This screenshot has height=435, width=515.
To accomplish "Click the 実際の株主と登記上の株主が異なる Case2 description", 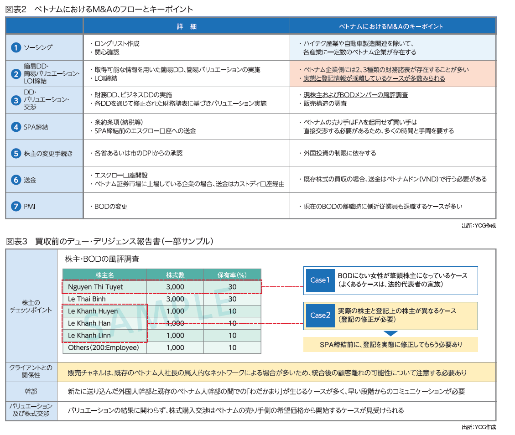I will coord(397,315).
